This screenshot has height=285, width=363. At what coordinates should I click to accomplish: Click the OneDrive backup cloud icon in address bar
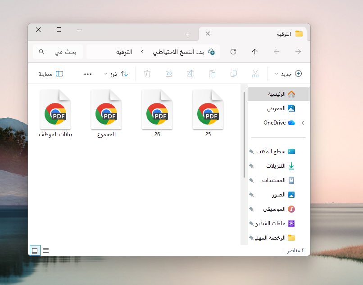click(211, 52)
